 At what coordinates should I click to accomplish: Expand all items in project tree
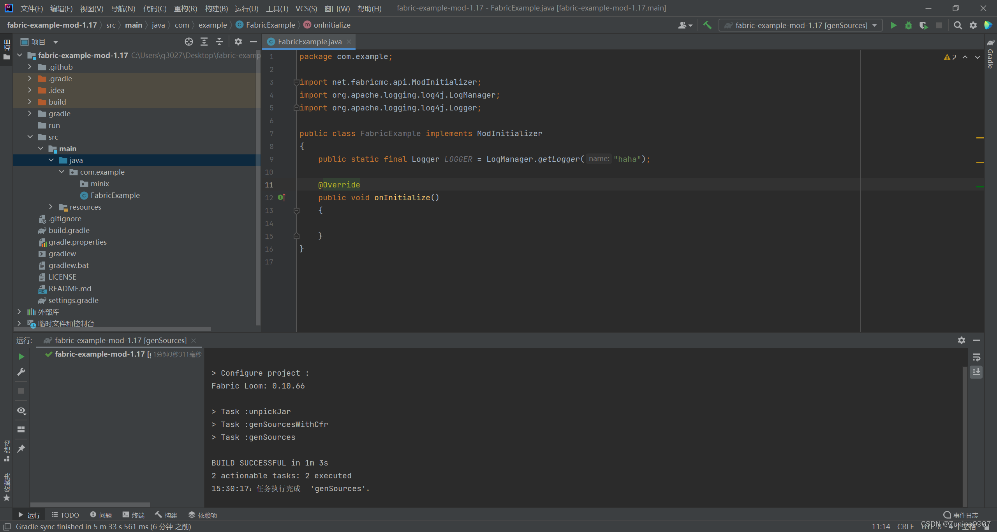[204, 42]
